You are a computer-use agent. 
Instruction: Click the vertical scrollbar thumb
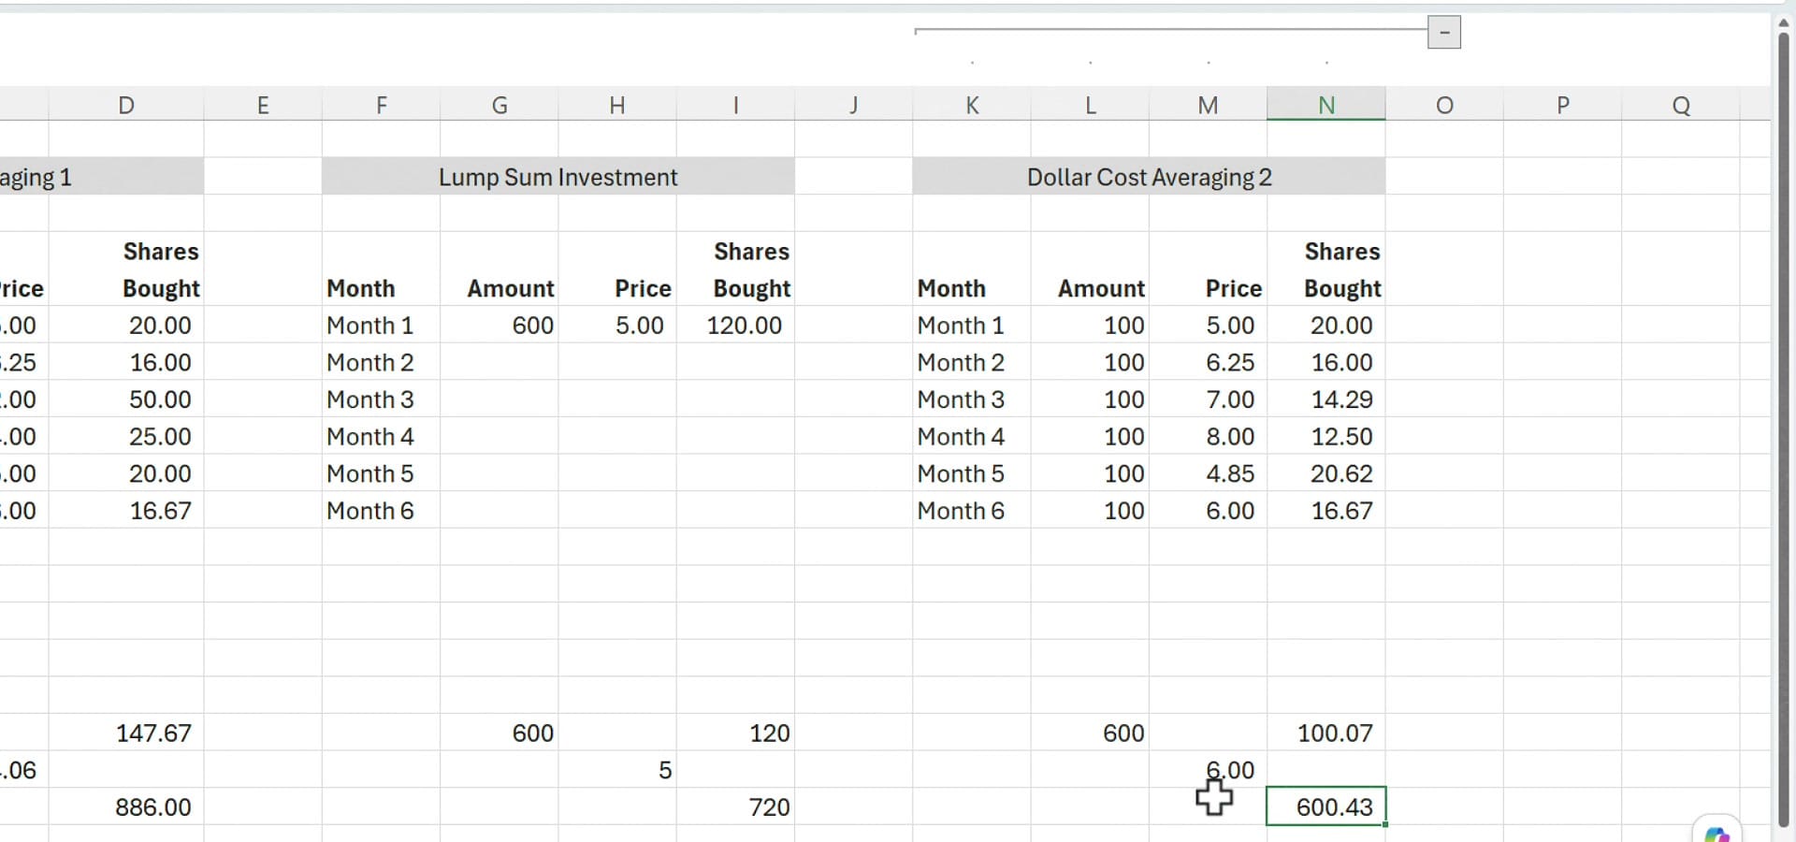click(x=1784, y=430)
